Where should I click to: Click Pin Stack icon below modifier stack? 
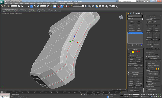[x=129, y=45]
